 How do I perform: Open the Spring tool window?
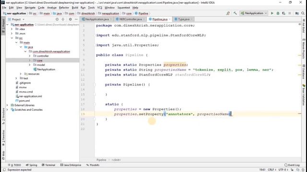click(x=31, y=165)
